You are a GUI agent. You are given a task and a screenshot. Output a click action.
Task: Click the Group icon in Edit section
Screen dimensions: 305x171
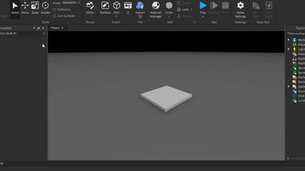pos(179,3)
